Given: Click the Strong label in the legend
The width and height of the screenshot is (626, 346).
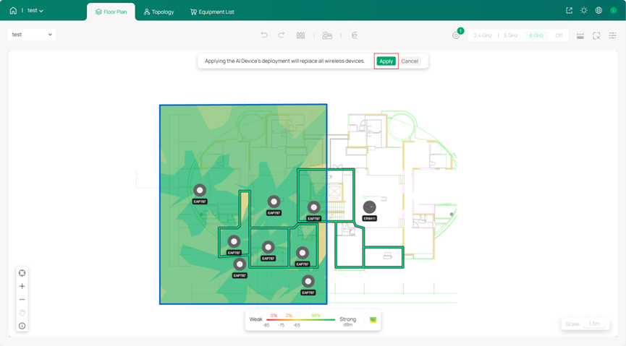Looking at the screenshot, I should [347, 319].
